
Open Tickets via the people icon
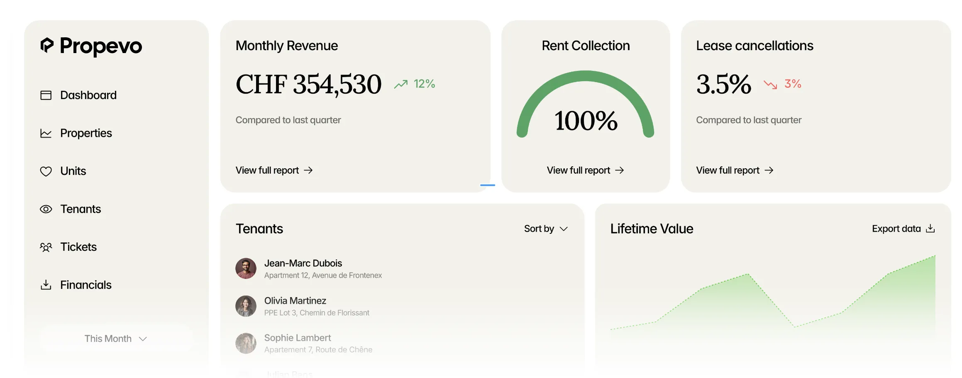(x=46, y=247)
